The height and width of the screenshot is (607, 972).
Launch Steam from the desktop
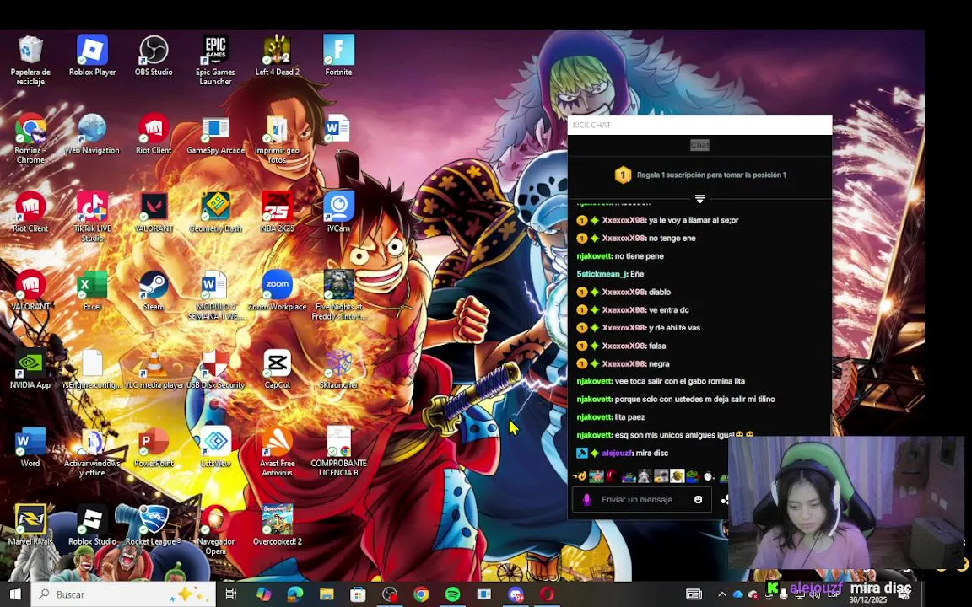[x=154, y=290]
